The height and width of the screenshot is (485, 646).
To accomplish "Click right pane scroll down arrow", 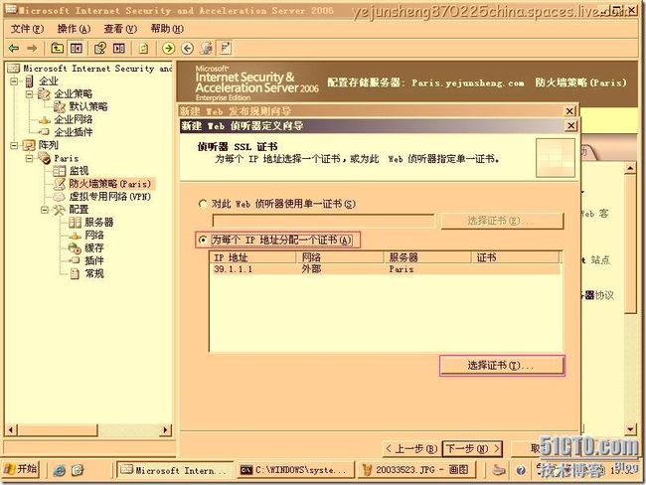I will point(630,429).
